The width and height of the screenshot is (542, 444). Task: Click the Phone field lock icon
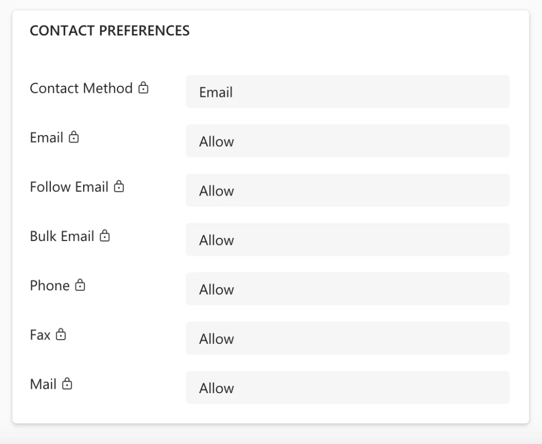[80, 286]
